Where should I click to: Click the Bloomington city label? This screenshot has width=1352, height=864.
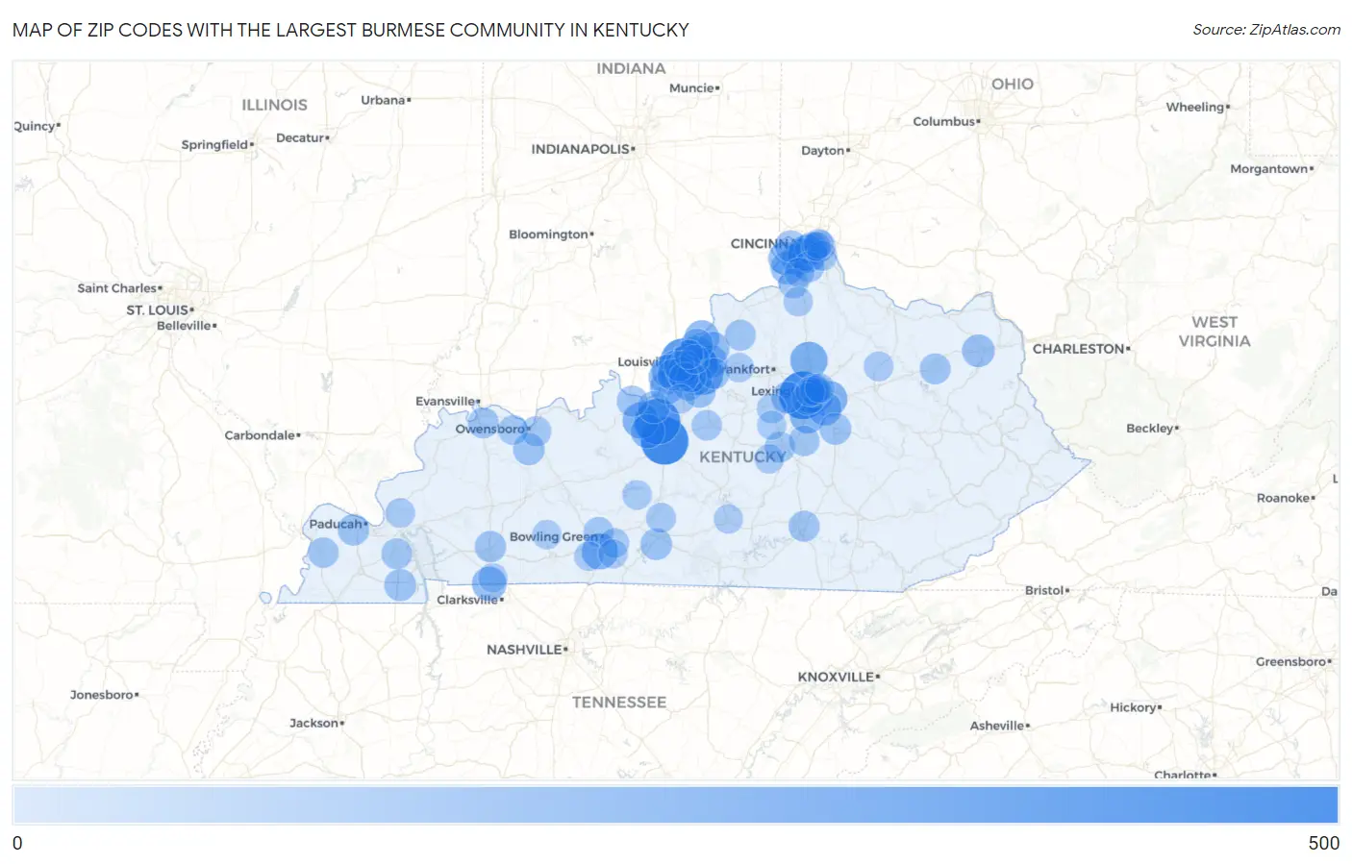pos(548,235)
